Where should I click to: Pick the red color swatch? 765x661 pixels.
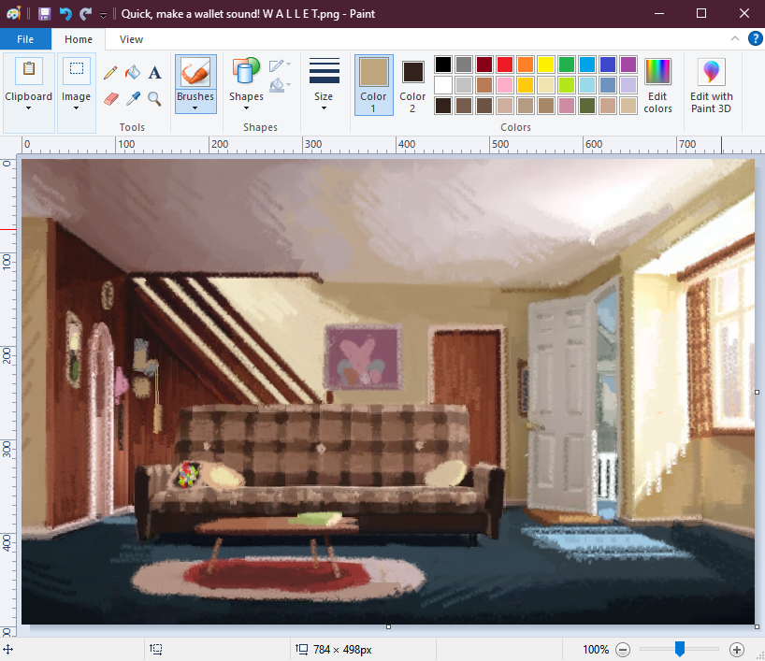click(505, 65)
